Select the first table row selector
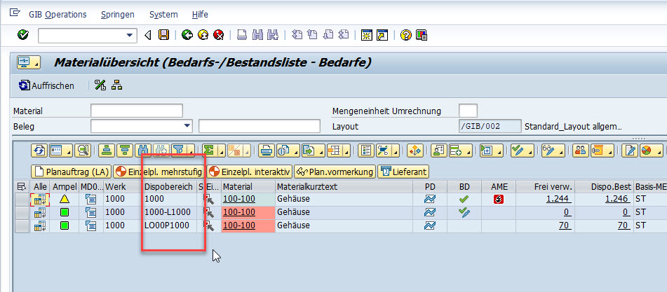The image size is (667, 292). click(22, 200)
